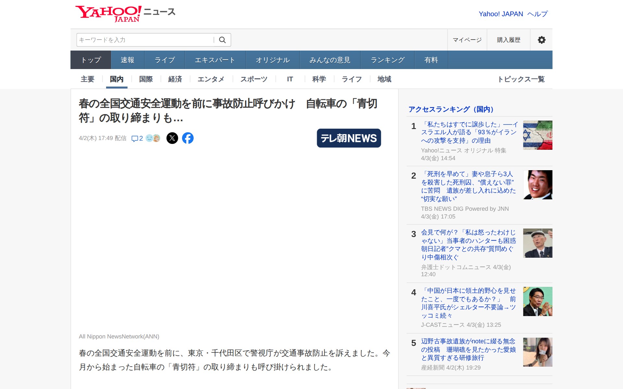This screenshot has width=623, height=389.
Task: Switch to the 国際 category tab
Action: pos(145,79)
